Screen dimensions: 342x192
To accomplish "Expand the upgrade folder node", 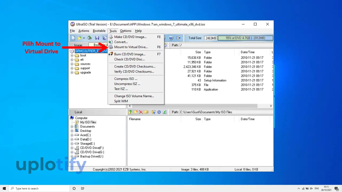I will click(x=72, y=73).
